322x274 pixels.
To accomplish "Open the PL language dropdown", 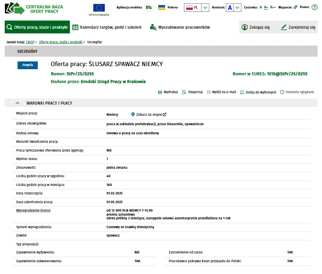I will (x=205, y=7).
